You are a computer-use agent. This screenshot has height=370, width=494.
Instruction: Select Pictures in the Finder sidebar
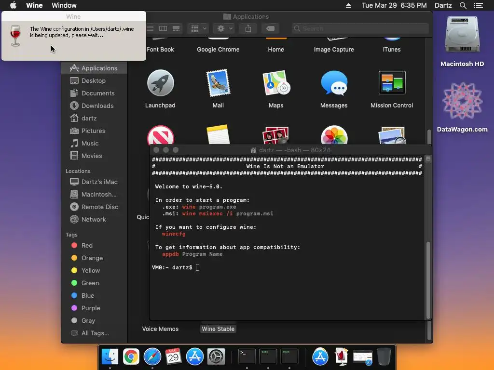(x=95, y=131)
